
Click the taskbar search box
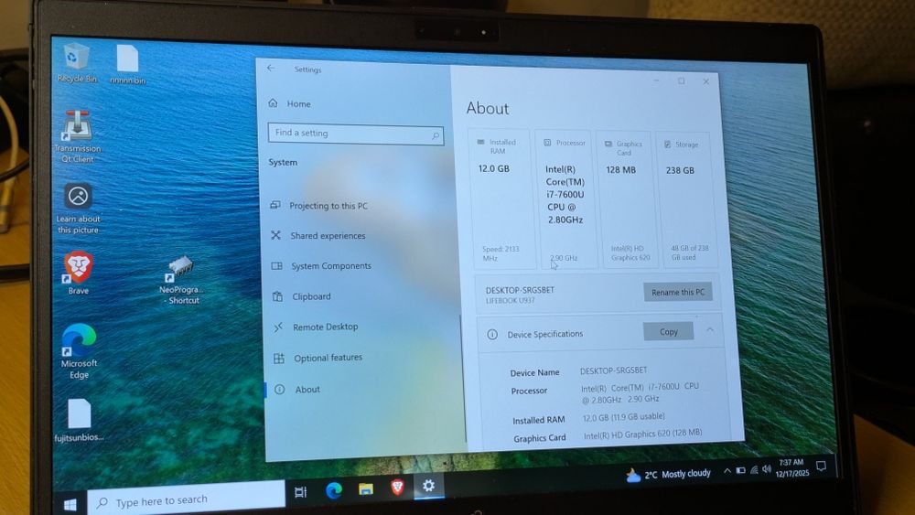(186, 499)
